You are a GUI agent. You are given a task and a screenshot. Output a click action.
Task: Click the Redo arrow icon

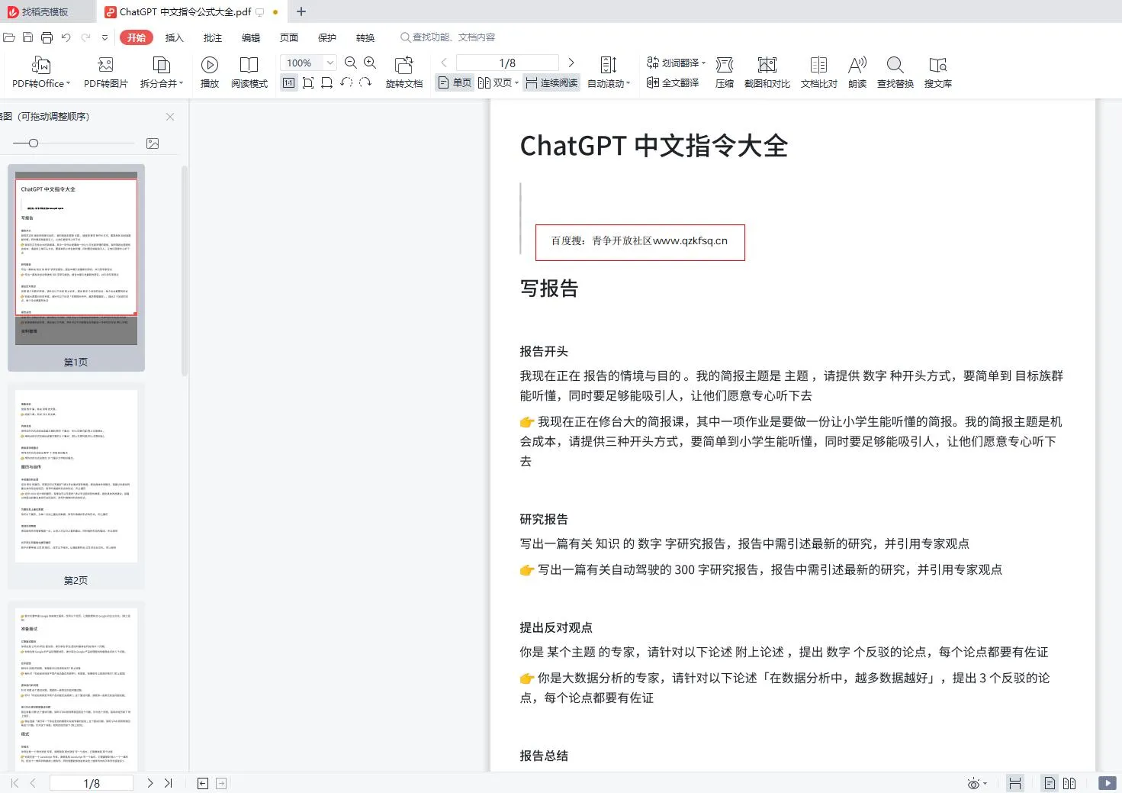pos(85,37)
